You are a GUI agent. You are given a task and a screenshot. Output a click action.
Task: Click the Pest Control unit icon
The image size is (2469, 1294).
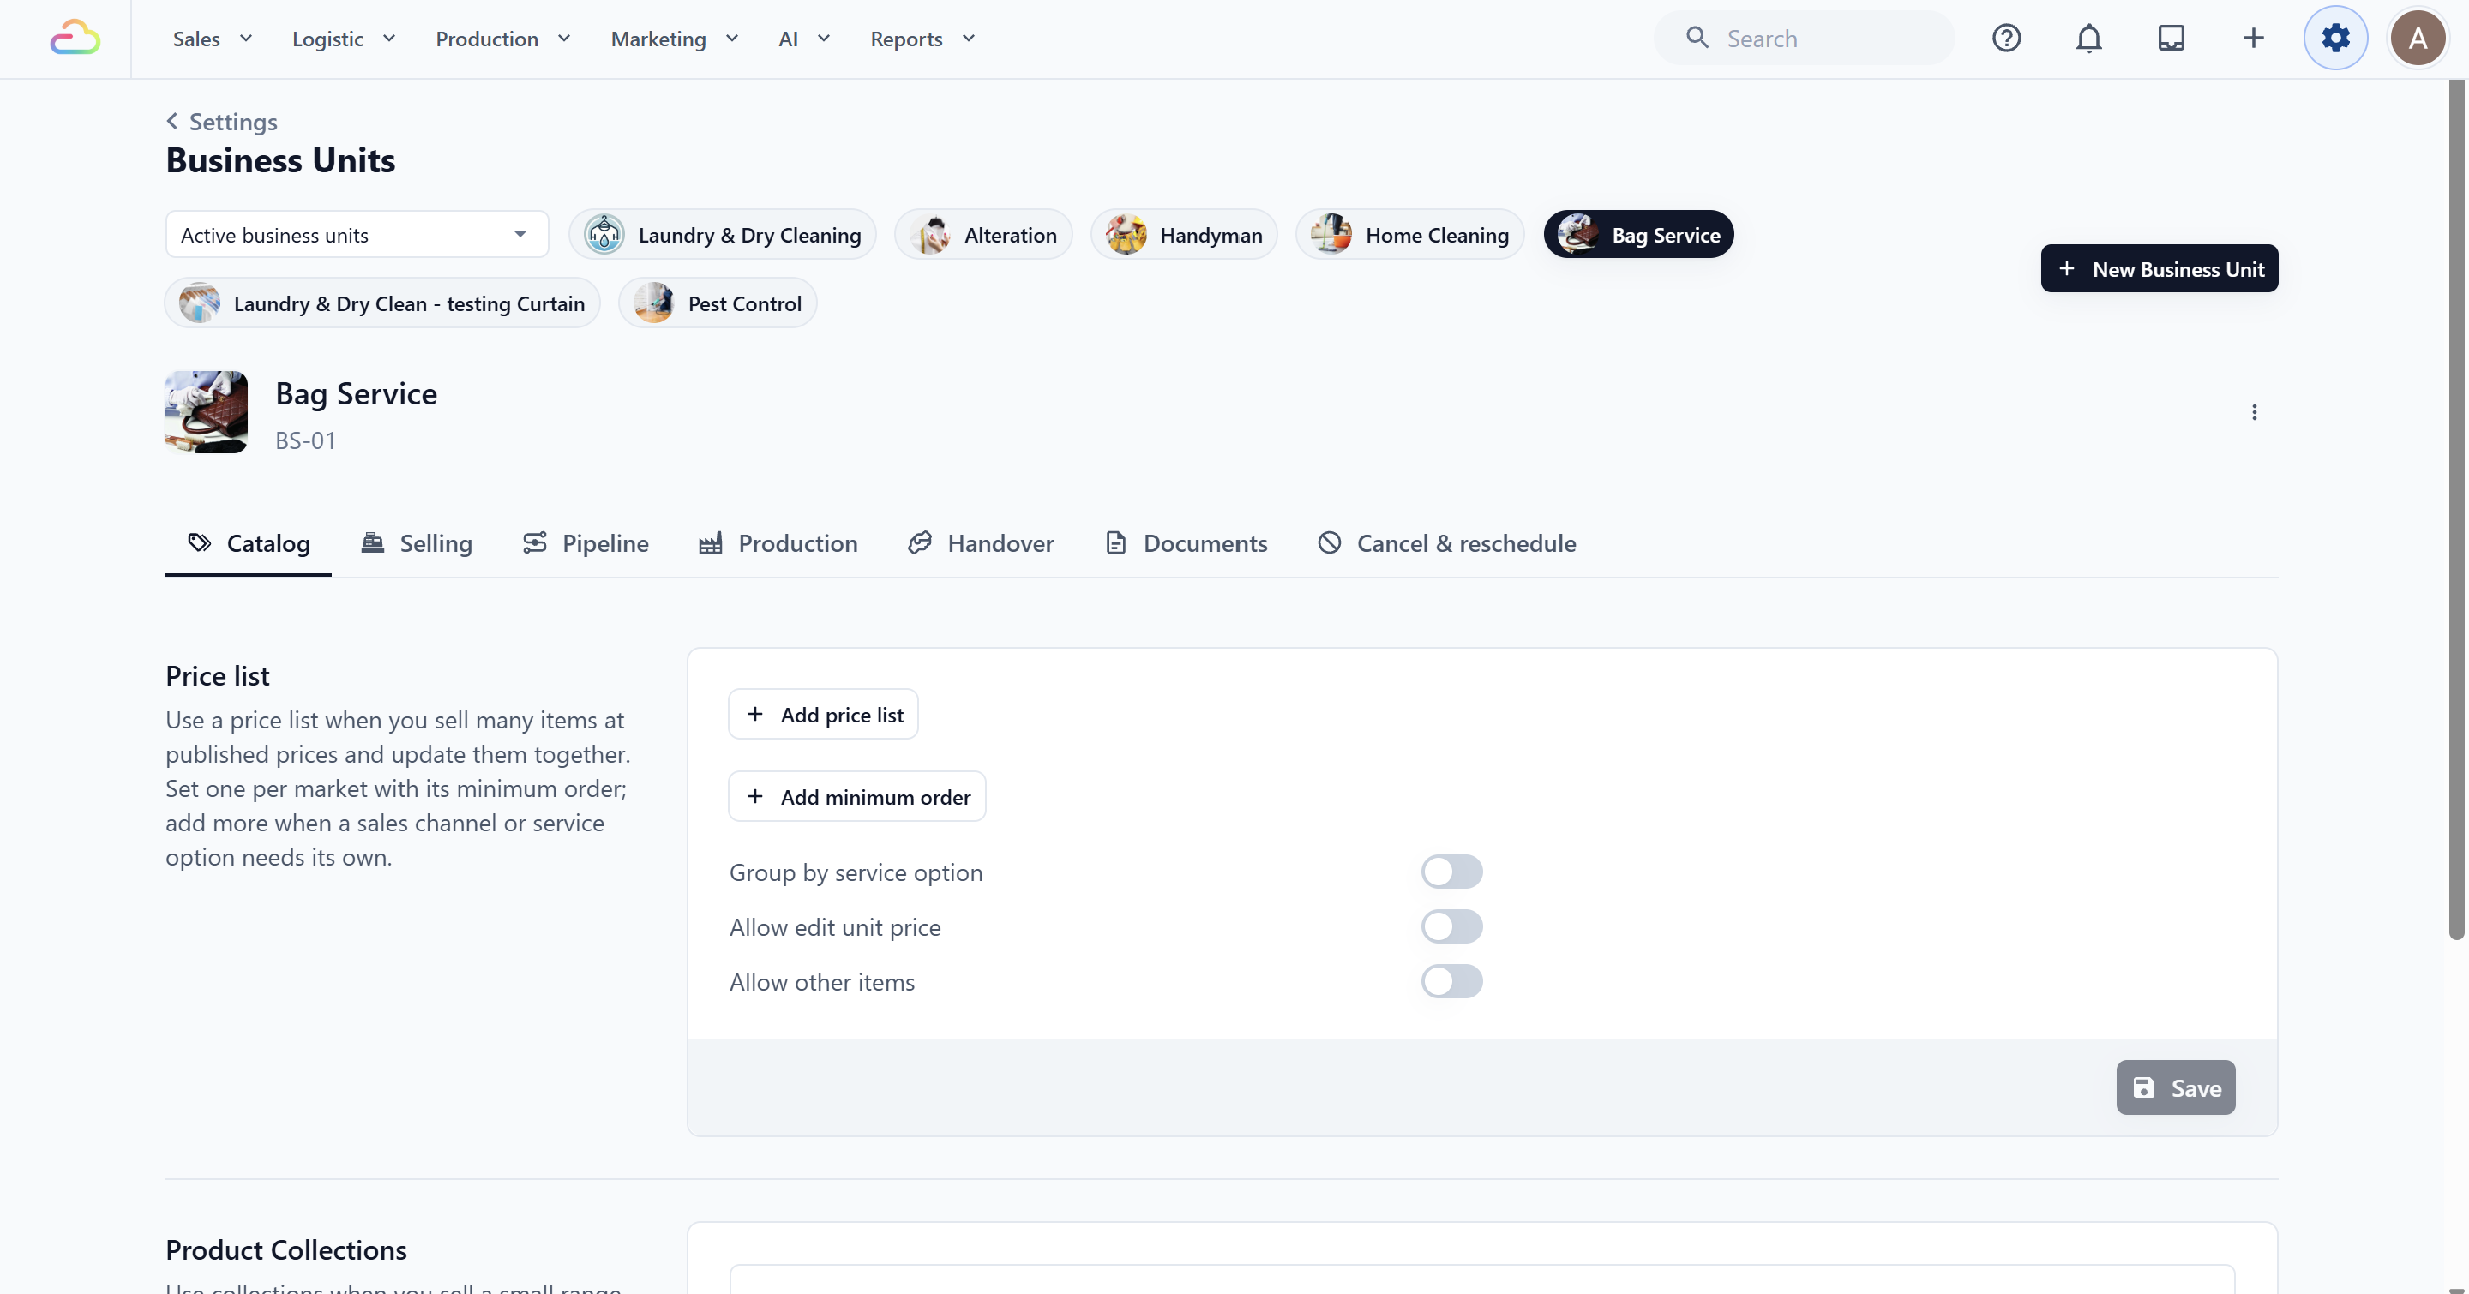653,303
